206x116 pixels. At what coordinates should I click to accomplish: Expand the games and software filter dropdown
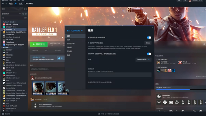pyautogui.click(x=11, y=14)
